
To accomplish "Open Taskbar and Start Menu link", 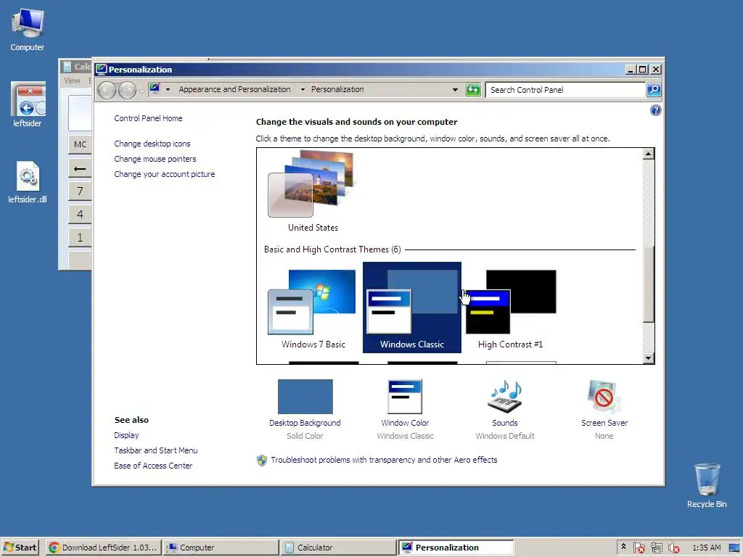I will click(156, 450).
